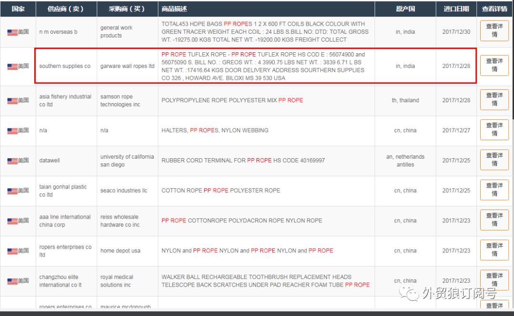This screenshot has height=316, width=514.
Task: Select buyer 'seaco industries llc'
Action: coord(124,191)
